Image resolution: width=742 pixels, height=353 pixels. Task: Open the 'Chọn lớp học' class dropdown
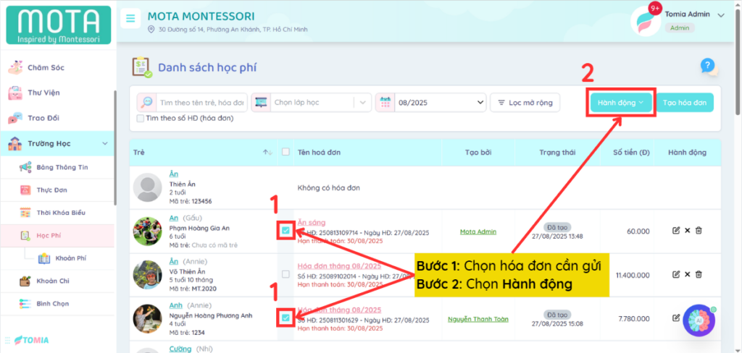tap(312, 103)
